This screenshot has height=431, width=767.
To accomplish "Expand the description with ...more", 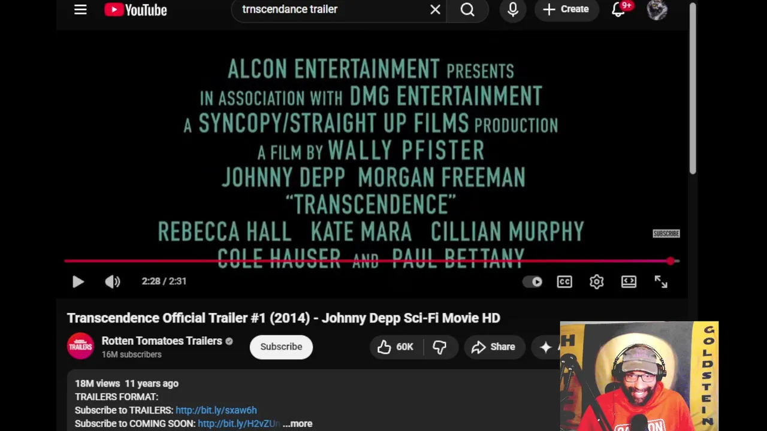I will coord(298,423).
